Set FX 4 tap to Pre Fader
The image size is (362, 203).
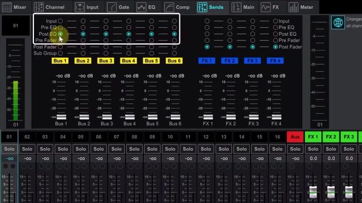tap(275, 40)
